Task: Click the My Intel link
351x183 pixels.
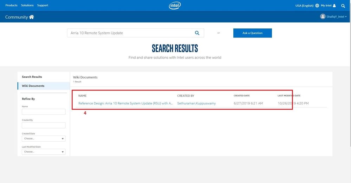Action: point(326,6)
